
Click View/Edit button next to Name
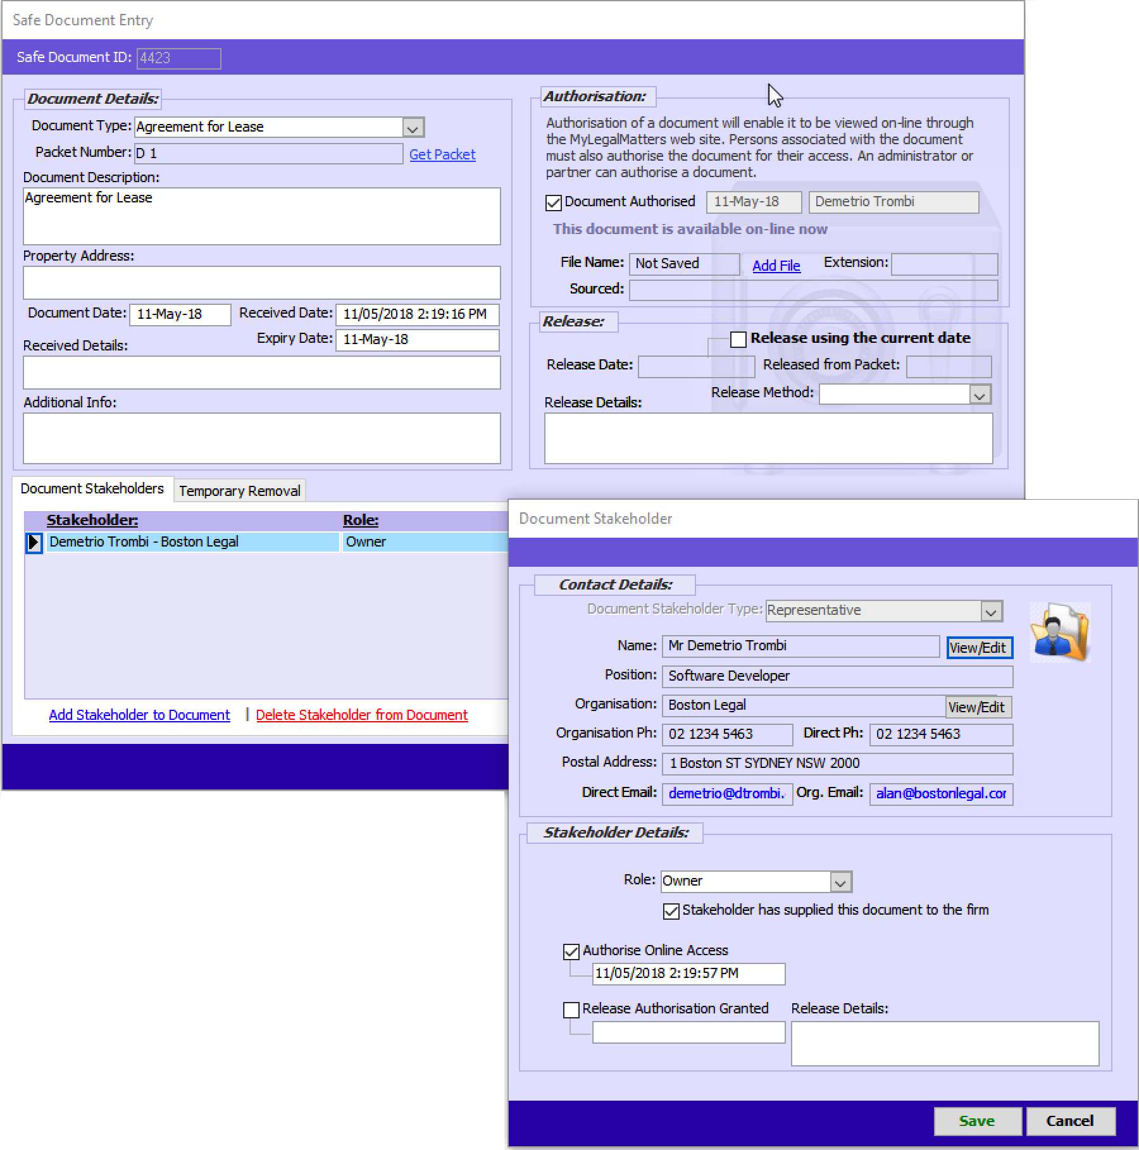point(980,648)
